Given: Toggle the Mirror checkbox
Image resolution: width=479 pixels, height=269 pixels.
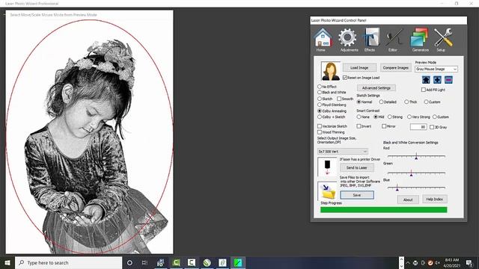Looking at the screenshot, I should pyautogui.click(x=384, y=126).
